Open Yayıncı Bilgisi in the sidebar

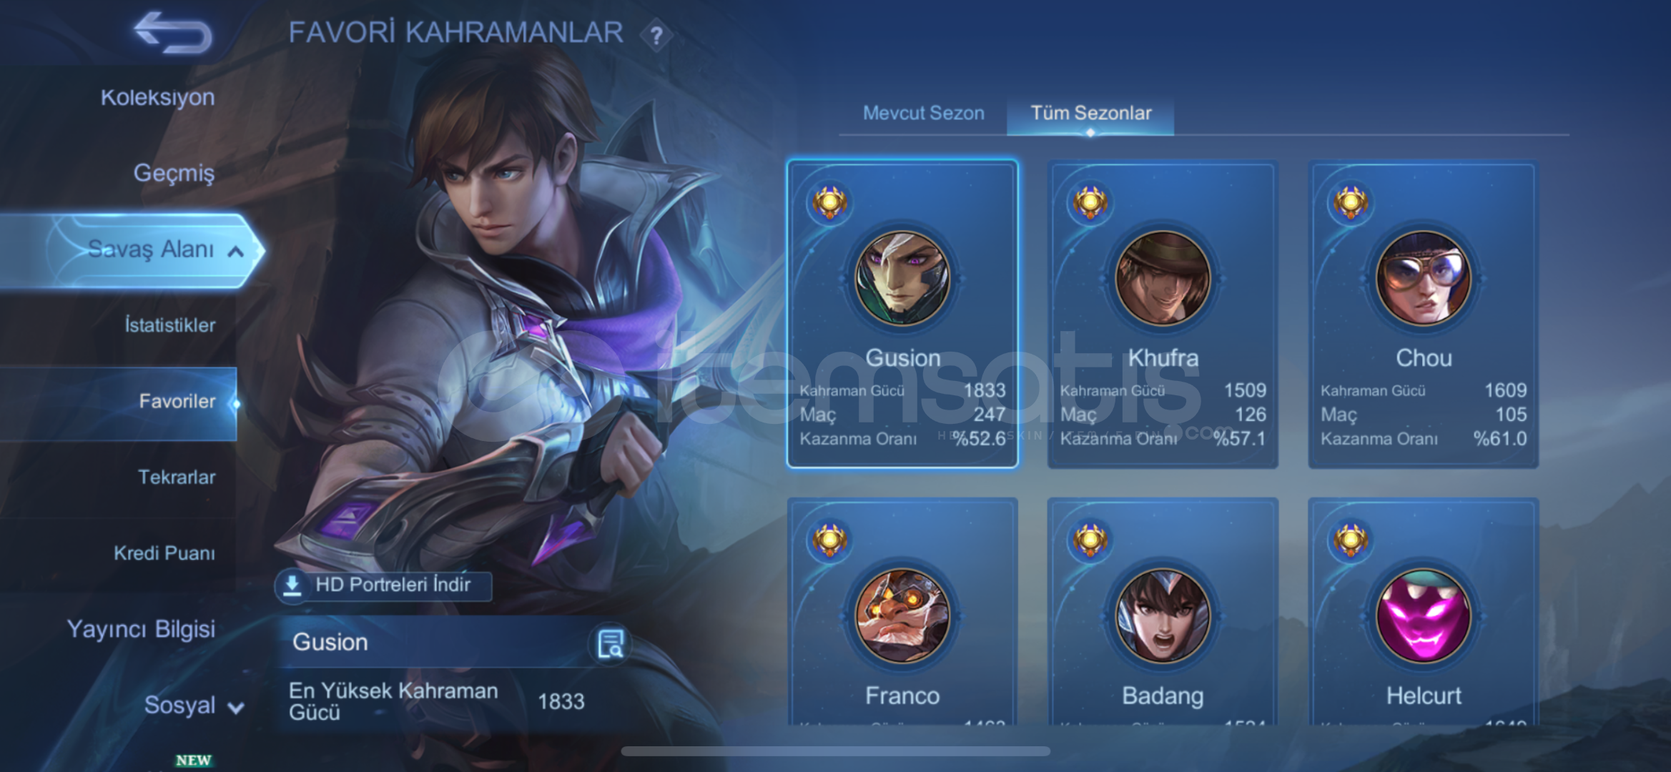tap(141, 629)
